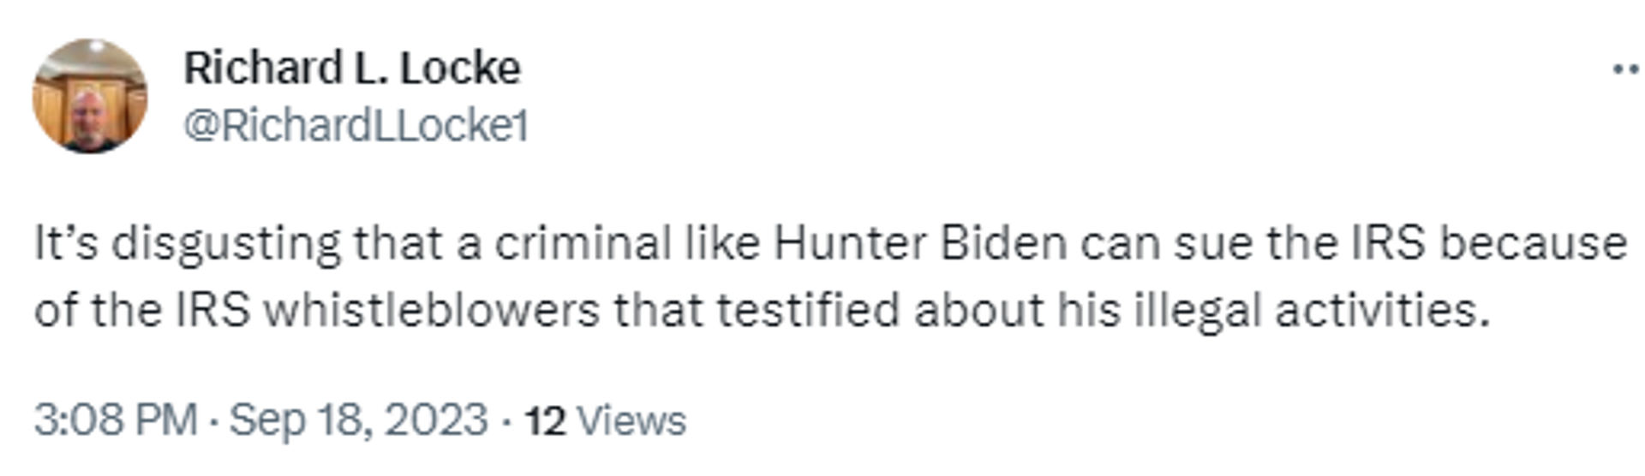This screenshot has width=1645, height=476.
Task: Select the word testified in the tweet
Action: click(808, 309)
